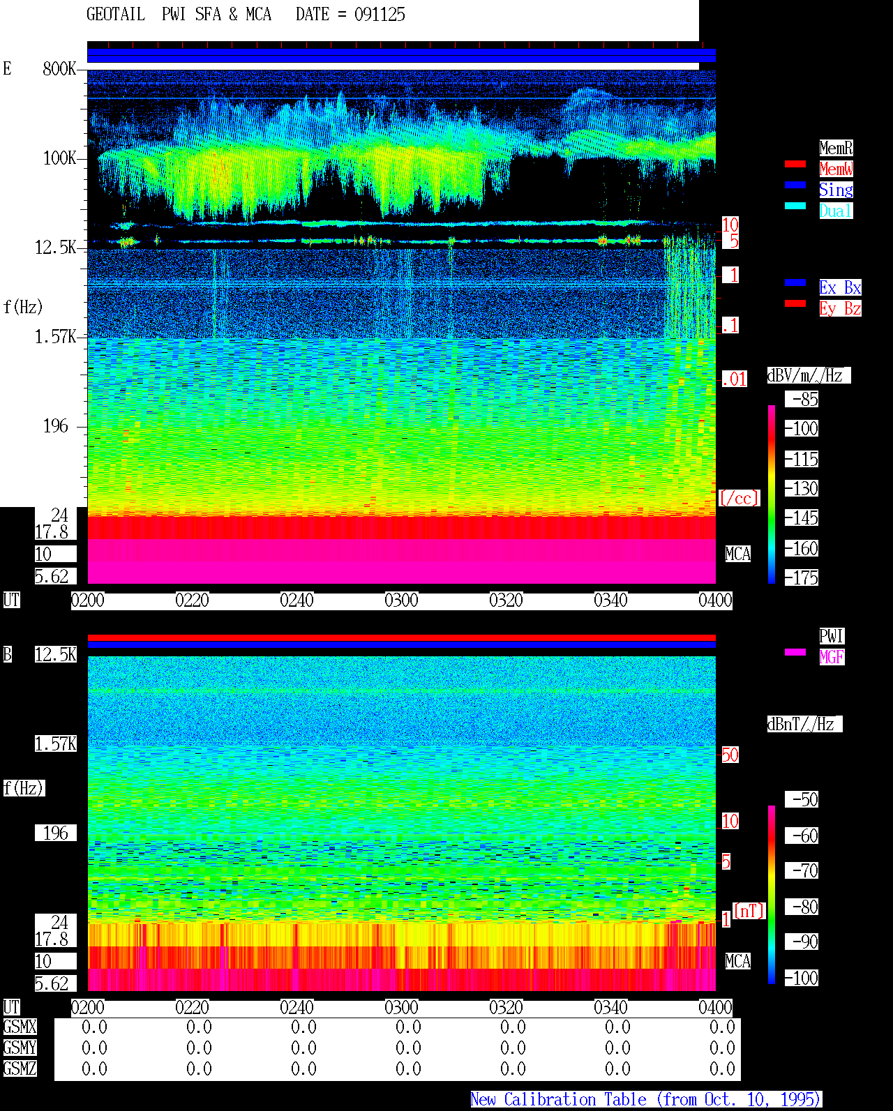Image resolution: width=893 pixels, height=1111 pixels.
Task: Click the red '[/cc]' density unit label
Action: click(x=739, y=498)
